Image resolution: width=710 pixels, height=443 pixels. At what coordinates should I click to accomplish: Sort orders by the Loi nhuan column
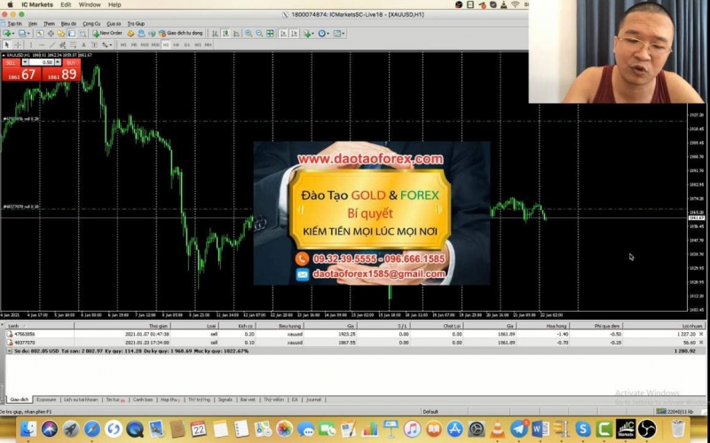tap(664, 326)
